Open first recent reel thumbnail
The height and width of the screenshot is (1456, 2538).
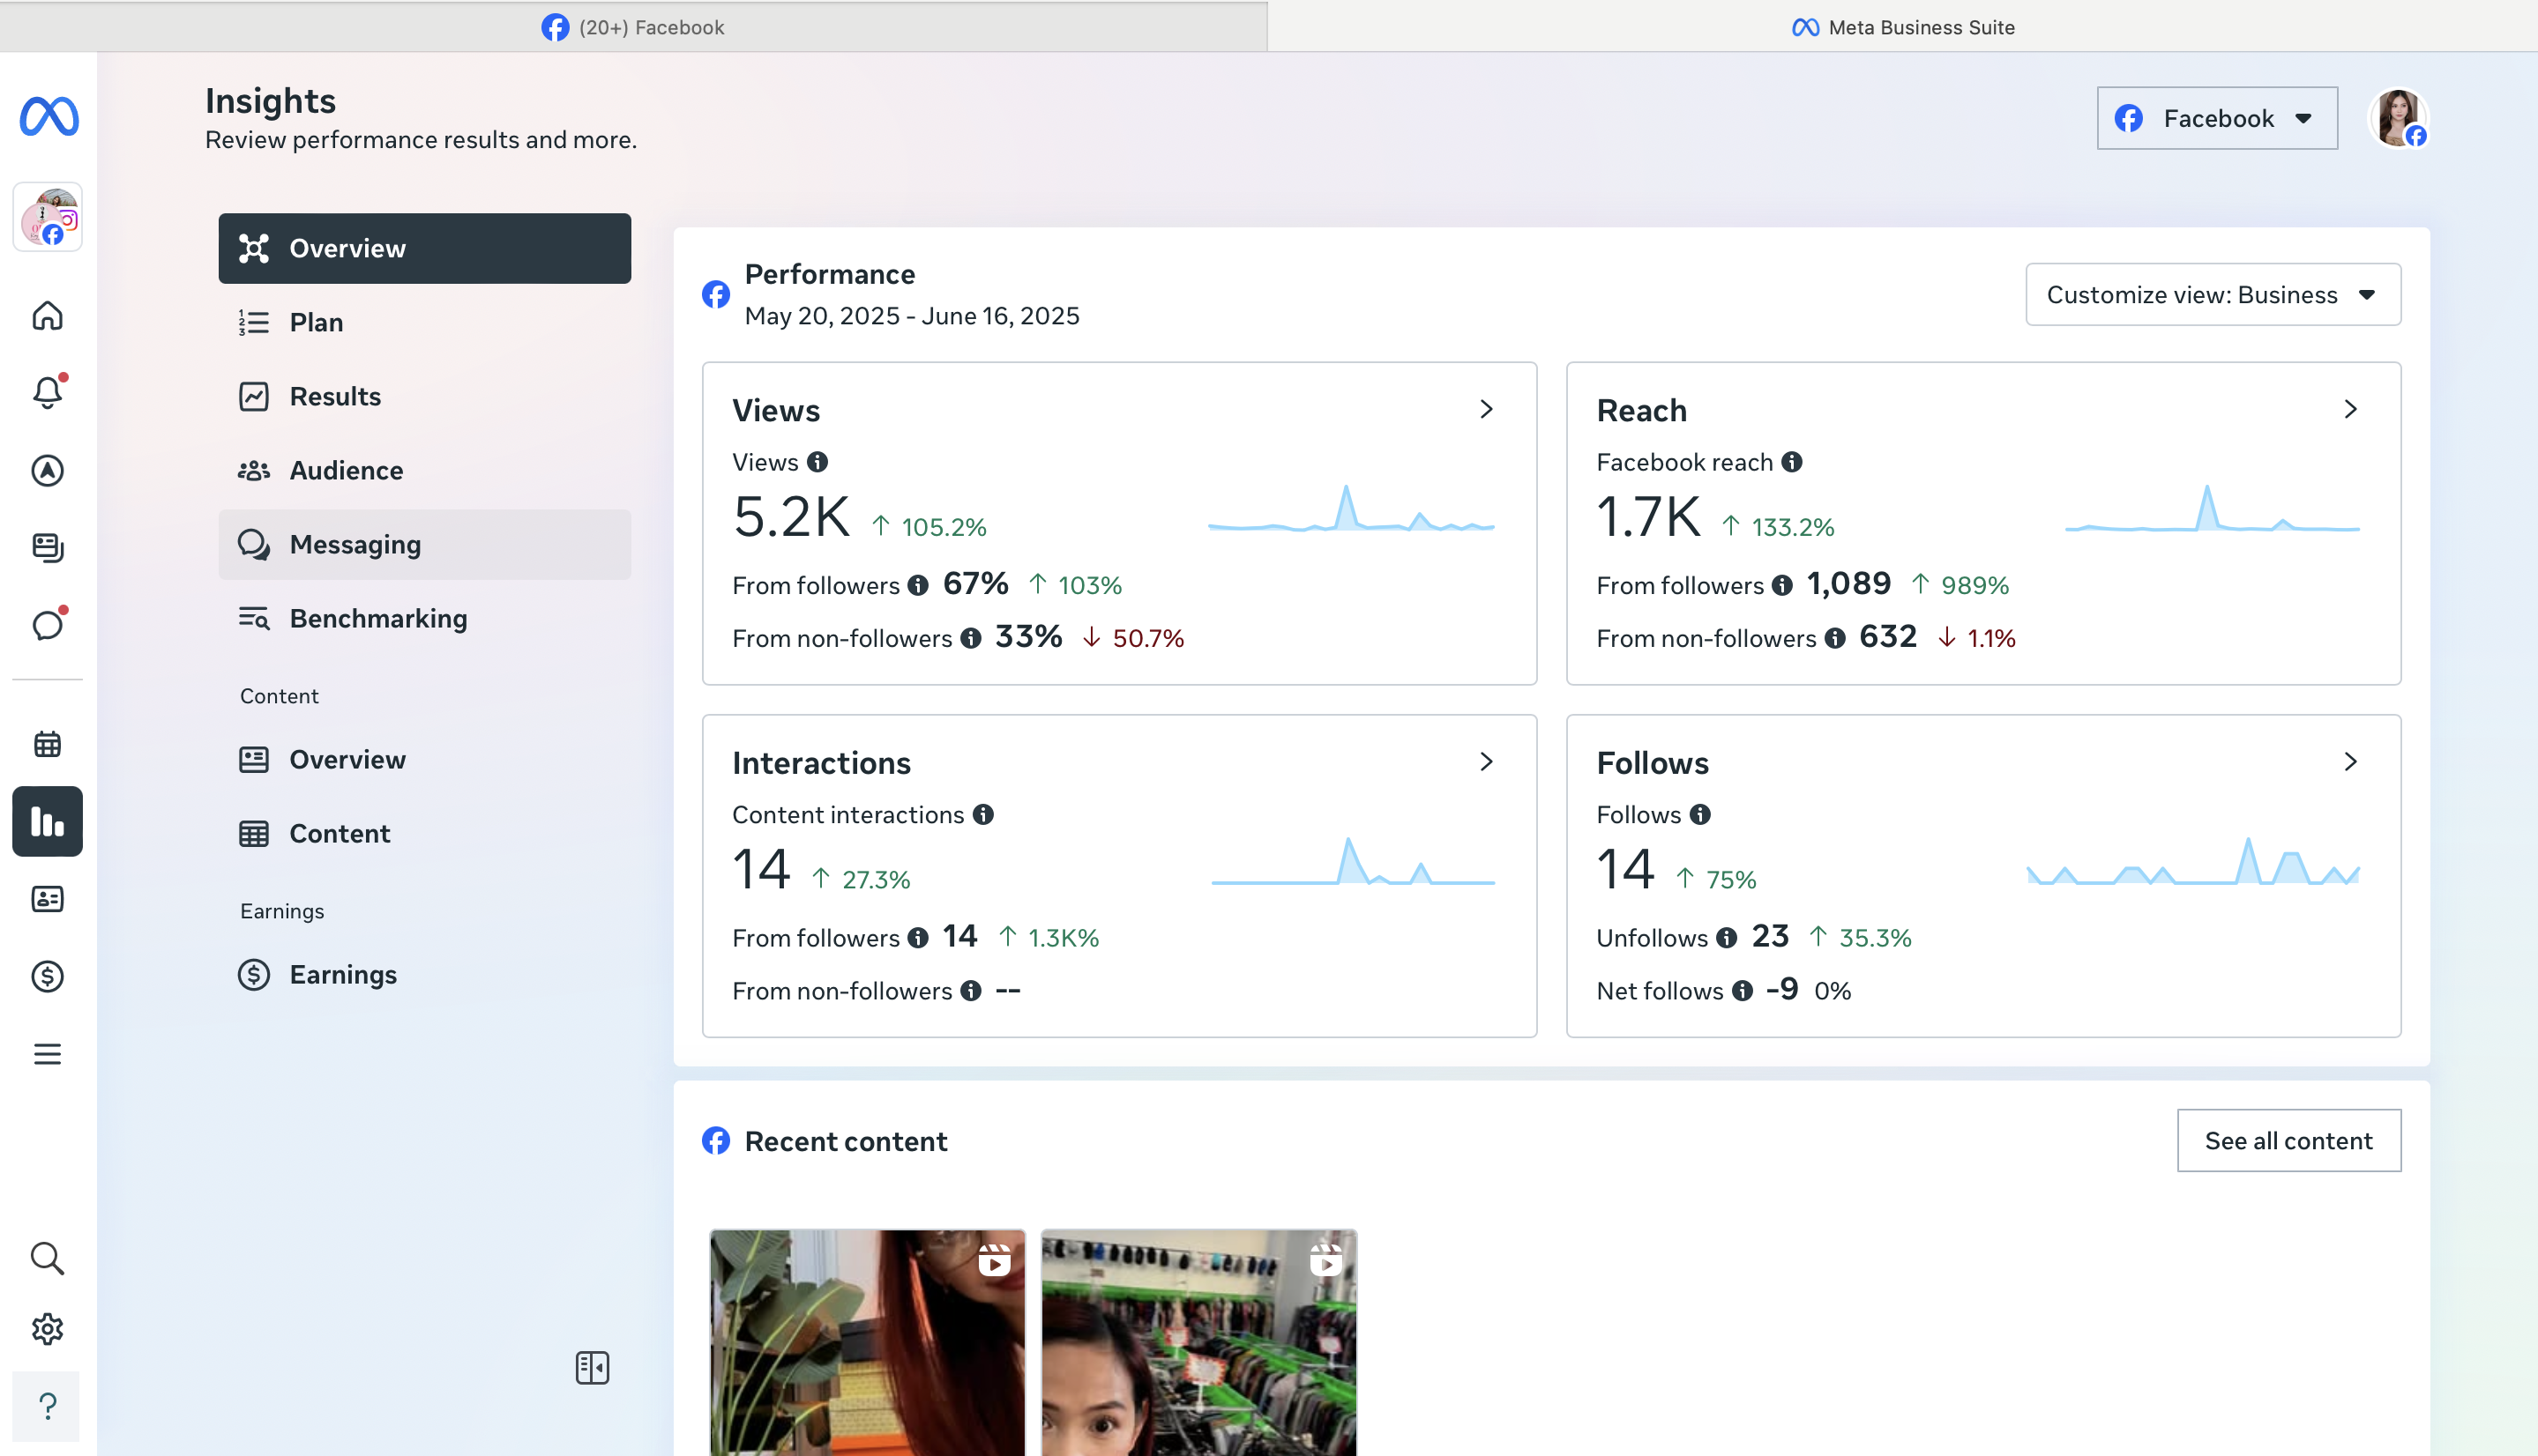(x=866, y=1341)
